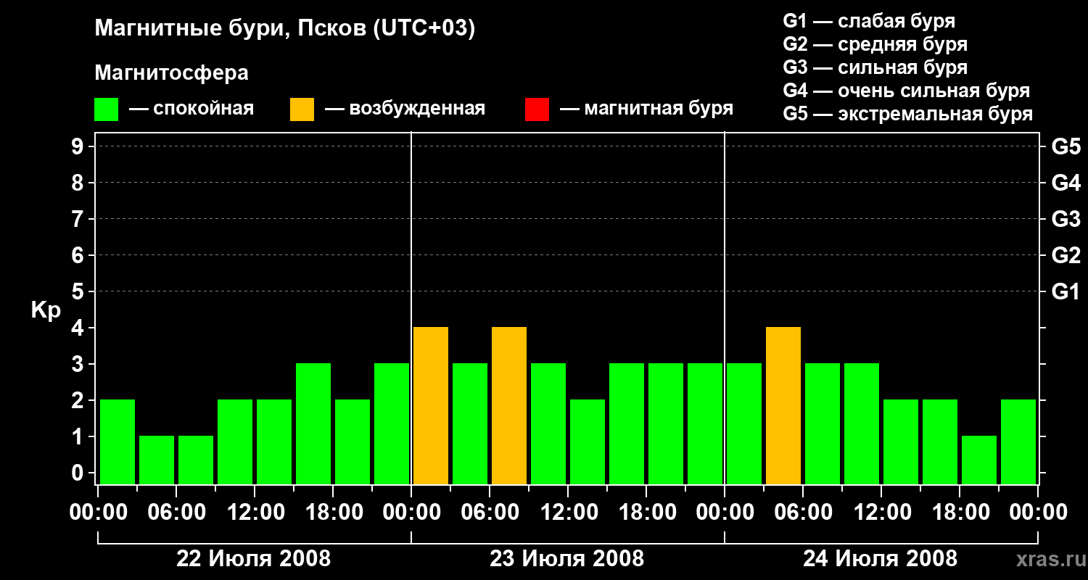Click 'G5 — экстремальная буря' description
This screenshot has height=580, width=1088.
[x=907, y=114]
